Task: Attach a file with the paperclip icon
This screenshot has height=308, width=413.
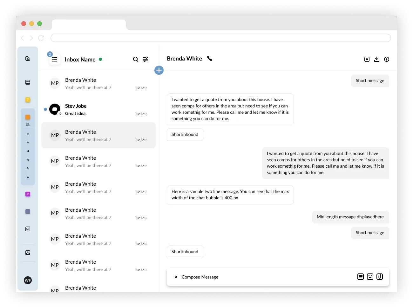Action: pos(380,277)
